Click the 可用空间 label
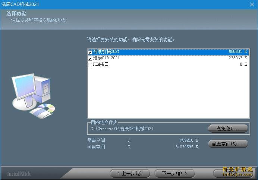Viewport: 258px width, 180px height. [x=96, y=147]
